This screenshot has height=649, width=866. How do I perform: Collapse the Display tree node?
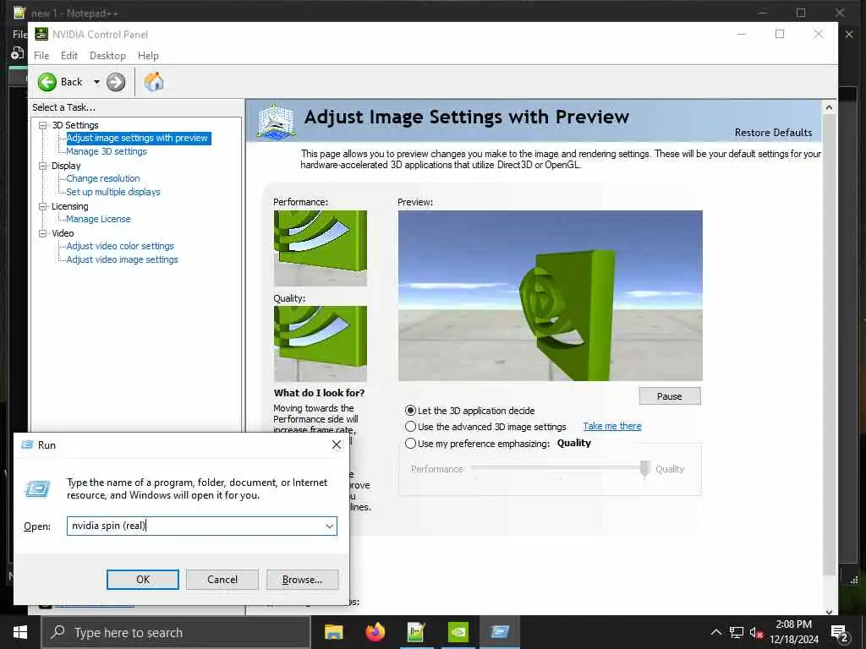coord(42,166)
